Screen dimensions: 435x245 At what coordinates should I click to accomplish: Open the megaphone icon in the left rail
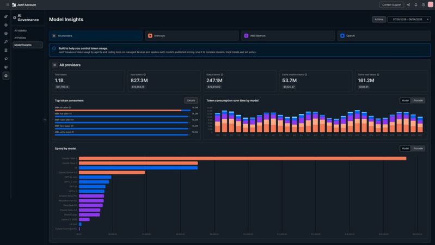pyautogui.click(x=6, y=59)
